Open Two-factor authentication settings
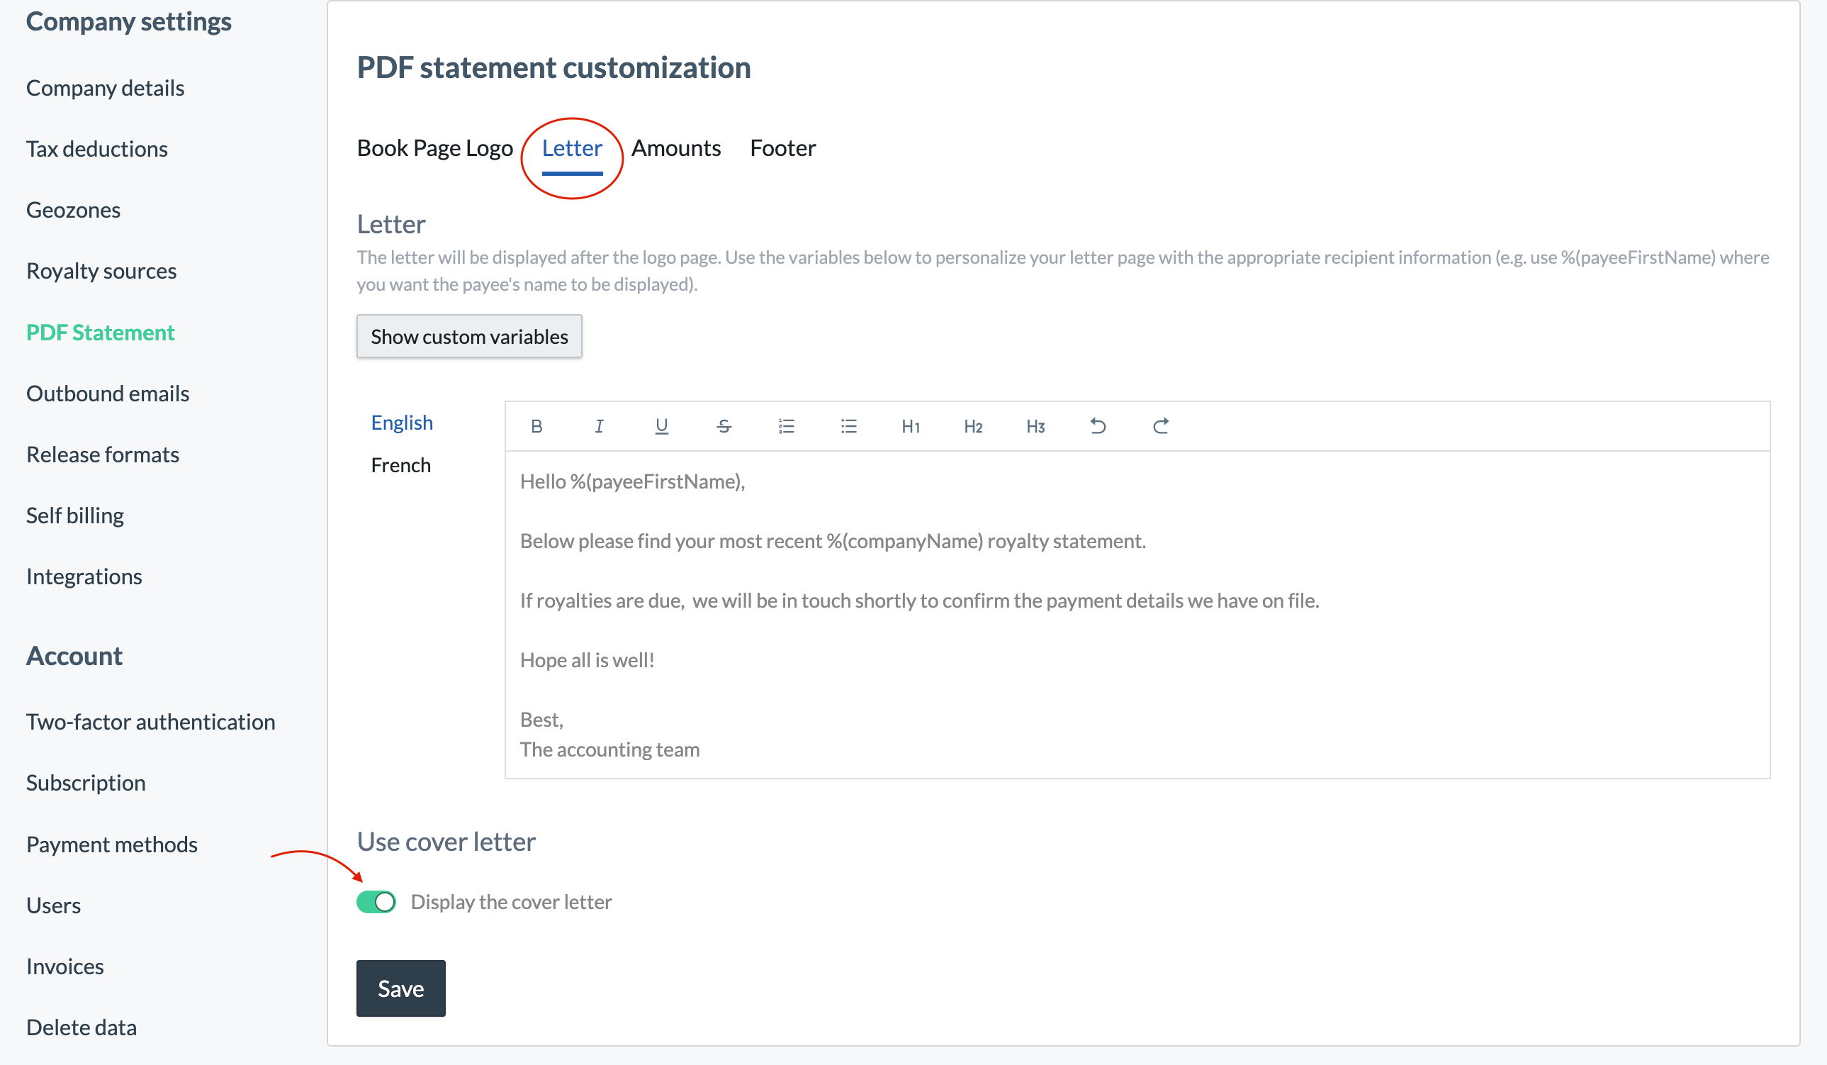Viewport: 1827px width, 1065px height. click(x=151, y=722)
